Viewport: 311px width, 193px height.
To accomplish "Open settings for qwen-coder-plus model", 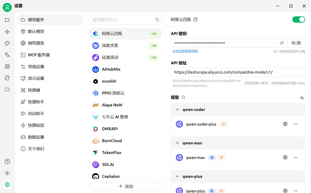I will [x=285, y=124].
